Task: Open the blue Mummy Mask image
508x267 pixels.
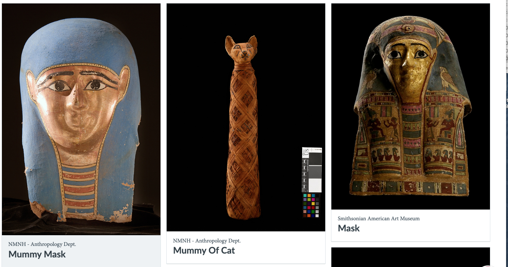Action: (x=81, y=119)
